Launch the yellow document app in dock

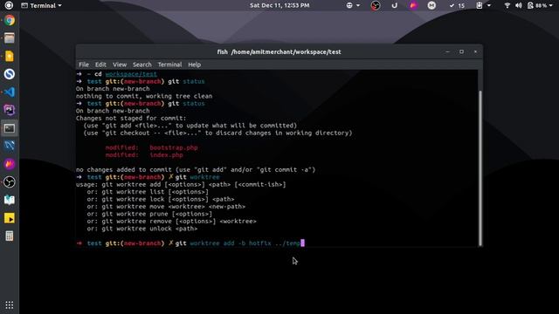[x=10, y=56]
